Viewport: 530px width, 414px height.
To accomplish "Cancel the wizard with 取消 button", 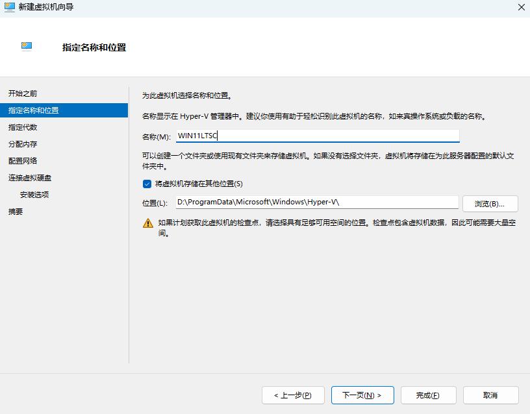I will (x=490, y=395).
